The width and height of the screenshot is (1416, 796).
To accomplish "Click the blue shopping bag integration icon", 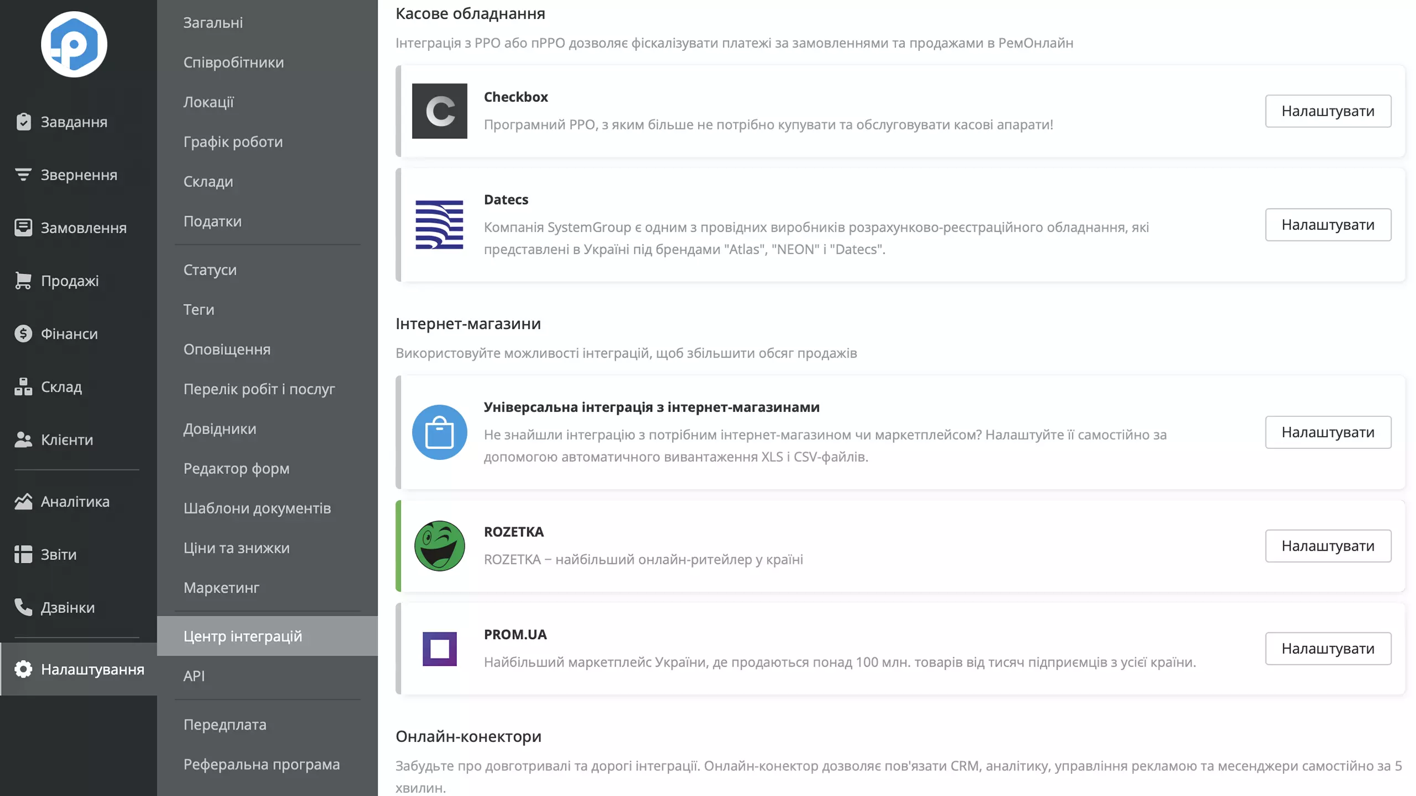I will coord(440,432).
